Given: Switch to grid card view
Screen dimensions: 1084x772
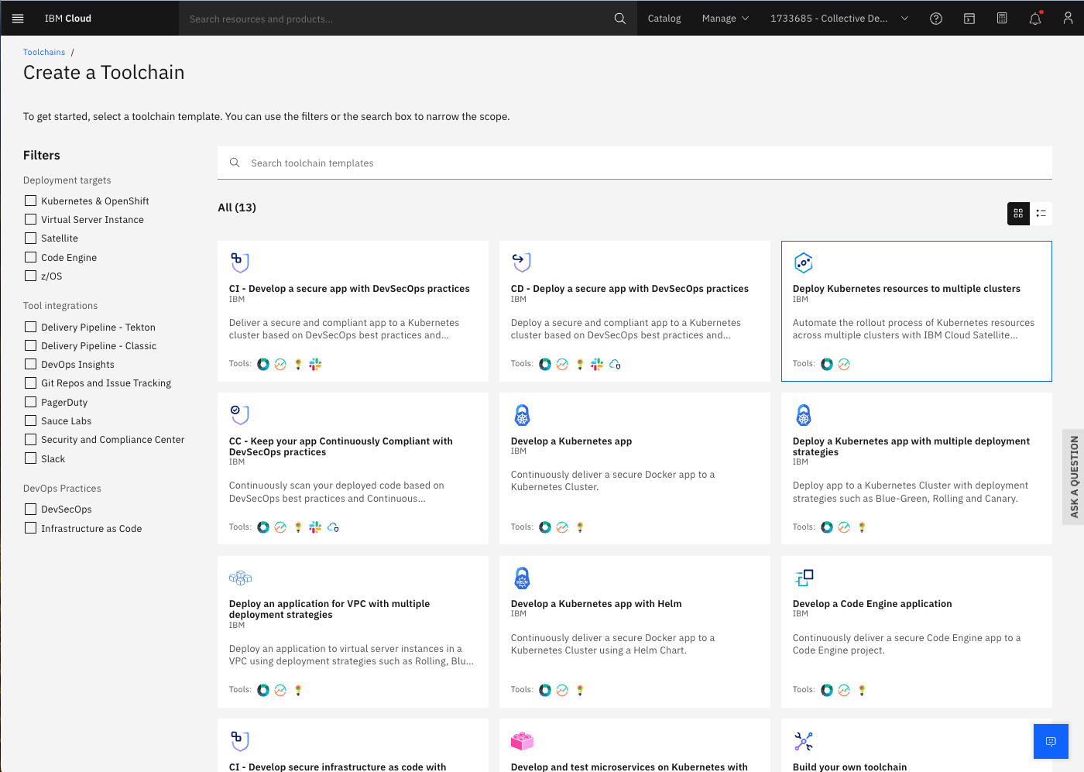Looking at the screenshot, I should (x=1018, y=213).
